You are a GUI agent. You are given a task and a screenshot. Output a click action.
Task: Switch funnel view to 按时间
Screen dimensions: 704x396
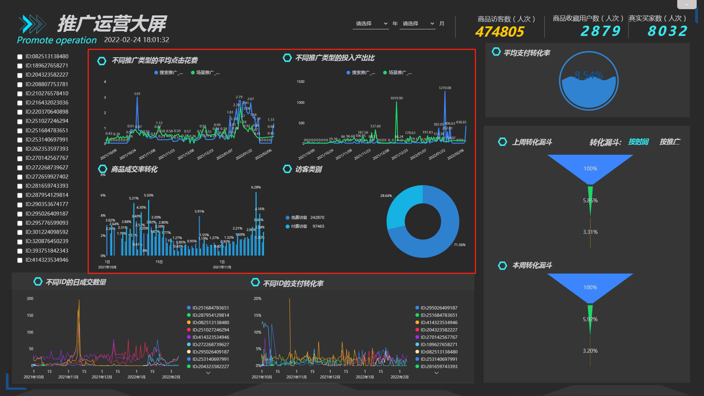point(638,142)
